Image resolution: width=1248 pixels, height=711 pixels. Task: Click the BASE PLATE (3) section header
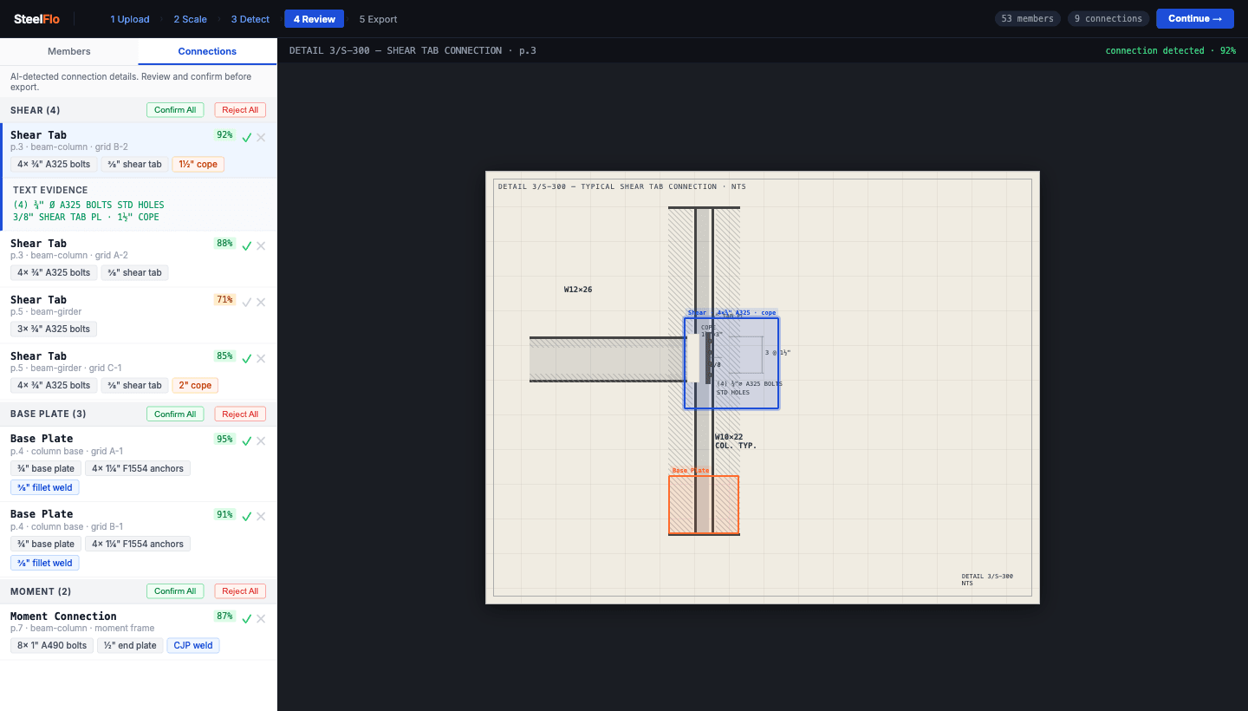pos(49,414)
